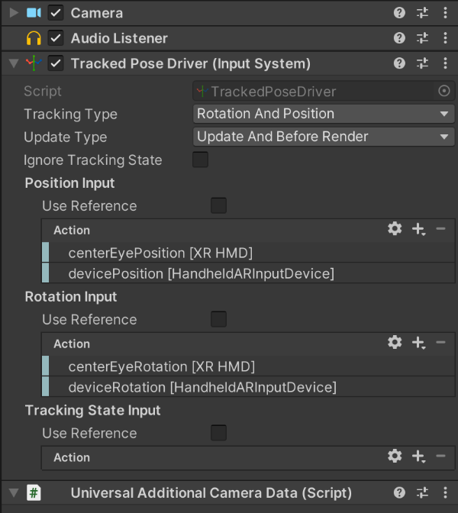The width and height of the screenshot is (458, 513).
Task: Open Camera component three-dot menu
Action: [445, 13]
